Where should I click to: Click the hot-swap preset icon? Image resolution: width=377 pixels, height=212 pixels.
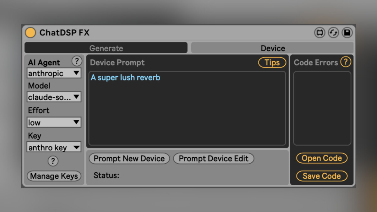(x=333, y=32)
